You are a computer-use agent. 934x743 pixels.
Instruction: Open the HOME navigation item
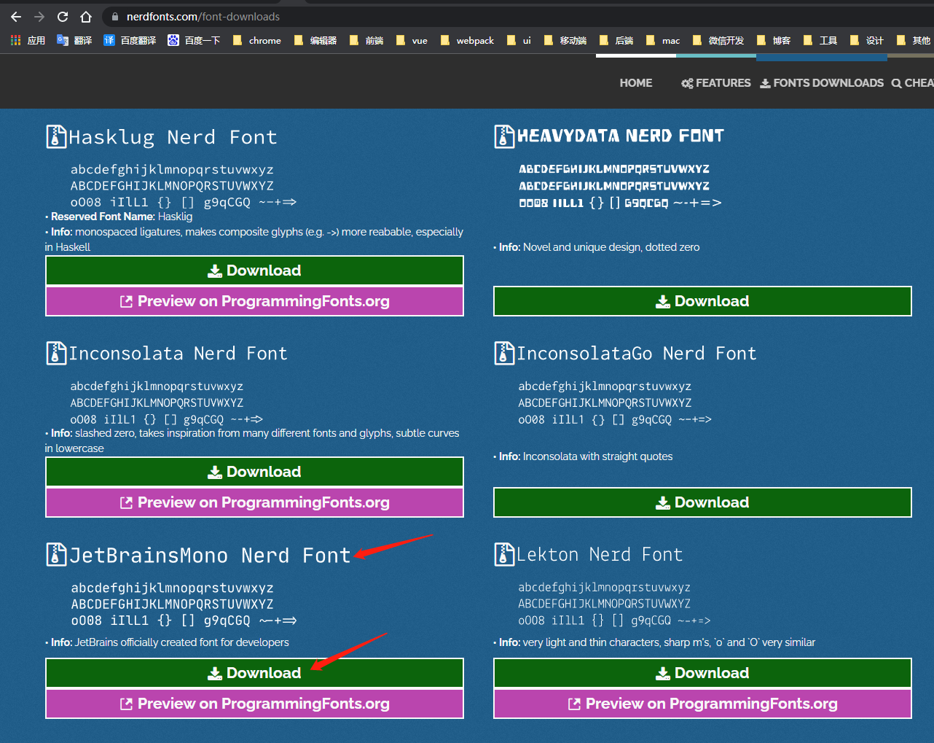[x=635, y=83]
